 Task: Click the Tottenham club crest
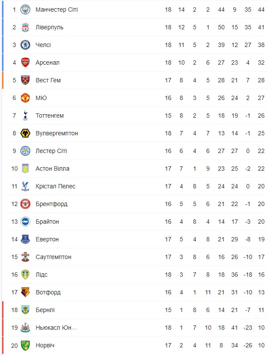pyautogui.click(x=25, y=116)
